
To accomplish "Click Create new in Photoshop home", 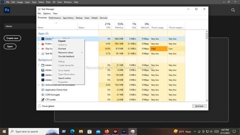I will coord(12,38).
